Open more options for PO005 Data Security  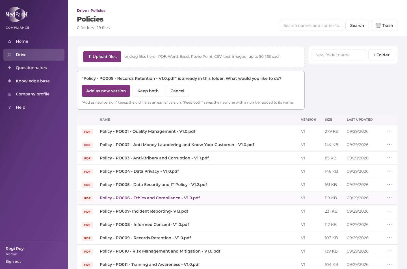point(389,184)
